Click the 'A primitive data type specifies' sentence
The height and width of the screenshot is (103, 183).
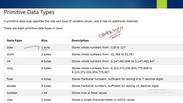tap(71, 21)
